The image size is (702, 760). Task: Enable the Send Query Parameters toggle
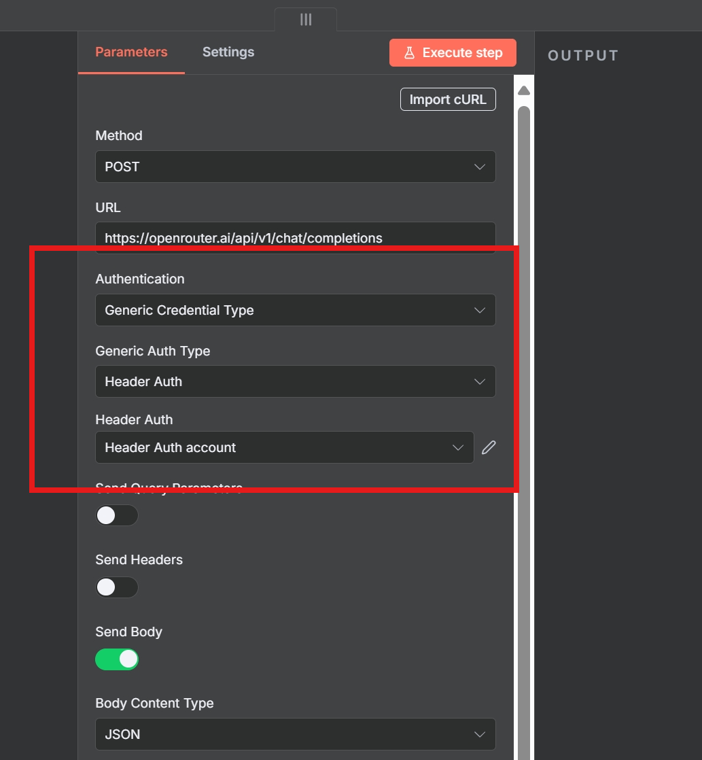[117, 515]
